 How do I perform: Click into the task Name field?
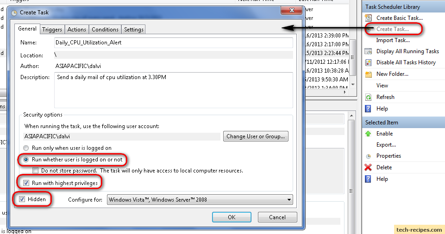click(173, 43)
